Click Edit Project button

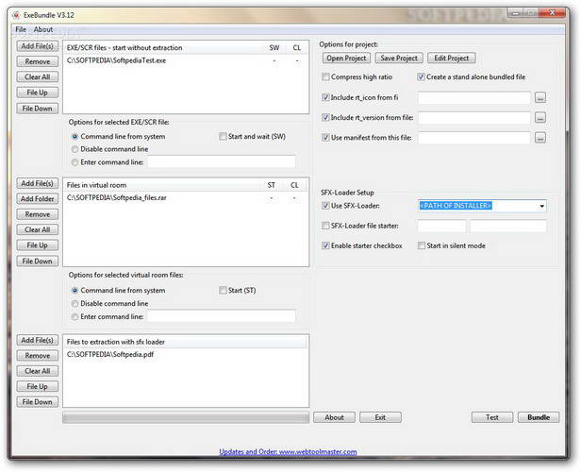[451, 59]
